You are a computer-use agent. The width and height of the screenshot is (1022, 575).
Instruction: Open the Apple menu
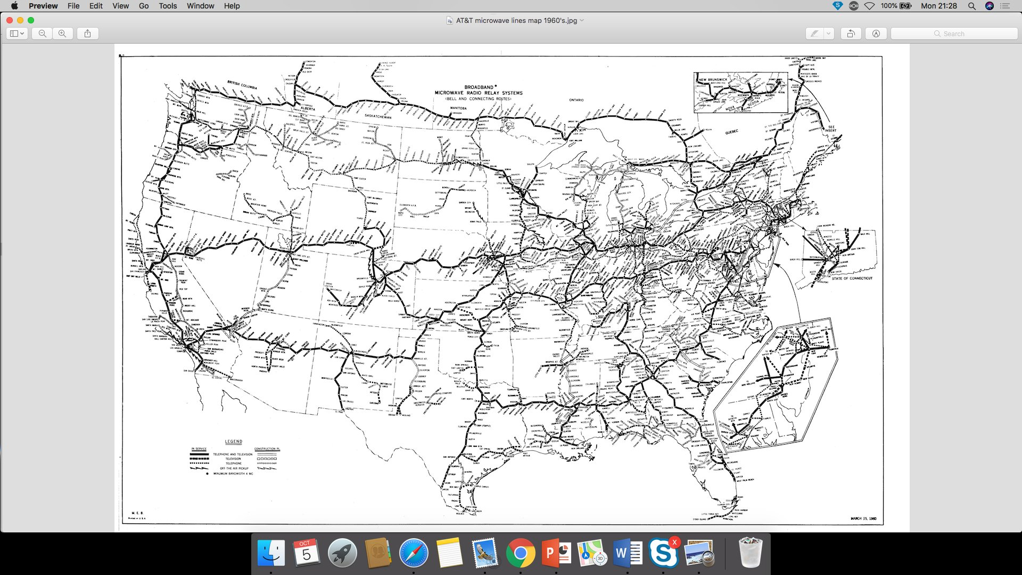click(x=14, y=6)
